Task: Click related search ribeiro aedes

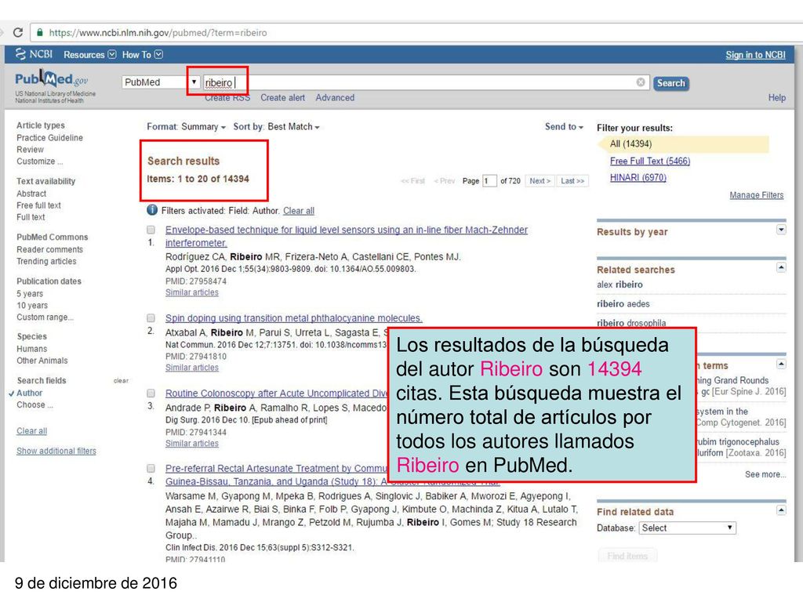Action: [x=623, y=303]
